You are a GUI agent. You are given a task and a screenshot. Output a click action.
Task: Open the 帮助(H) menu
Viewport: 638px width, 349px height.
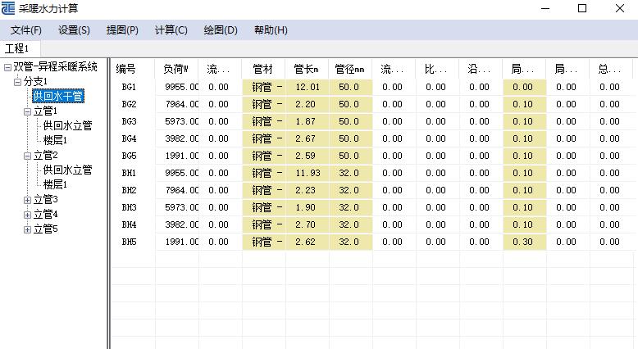[271, 30]
